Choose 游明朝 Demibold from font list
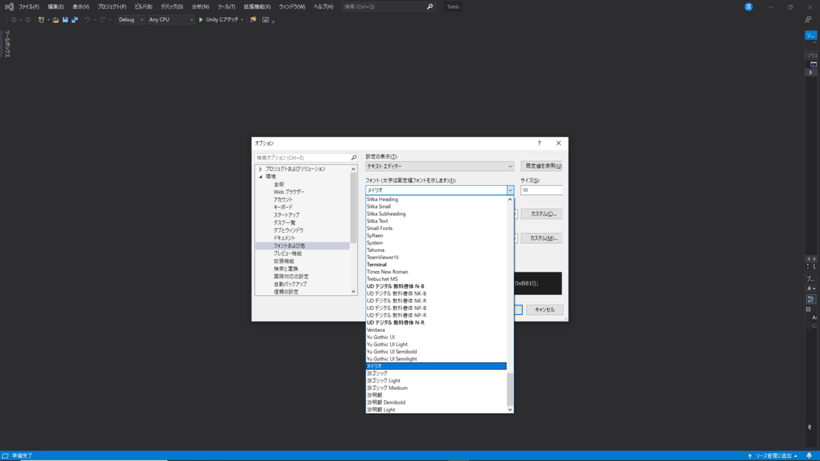This screenshot has height=461, width=820. 436,402
